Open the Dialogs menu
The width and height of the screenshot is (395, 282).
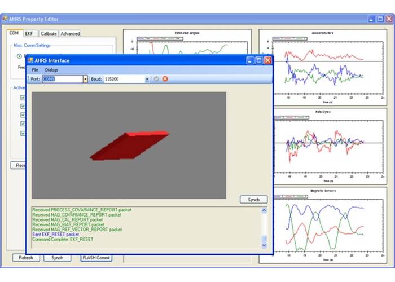[51, 69]
